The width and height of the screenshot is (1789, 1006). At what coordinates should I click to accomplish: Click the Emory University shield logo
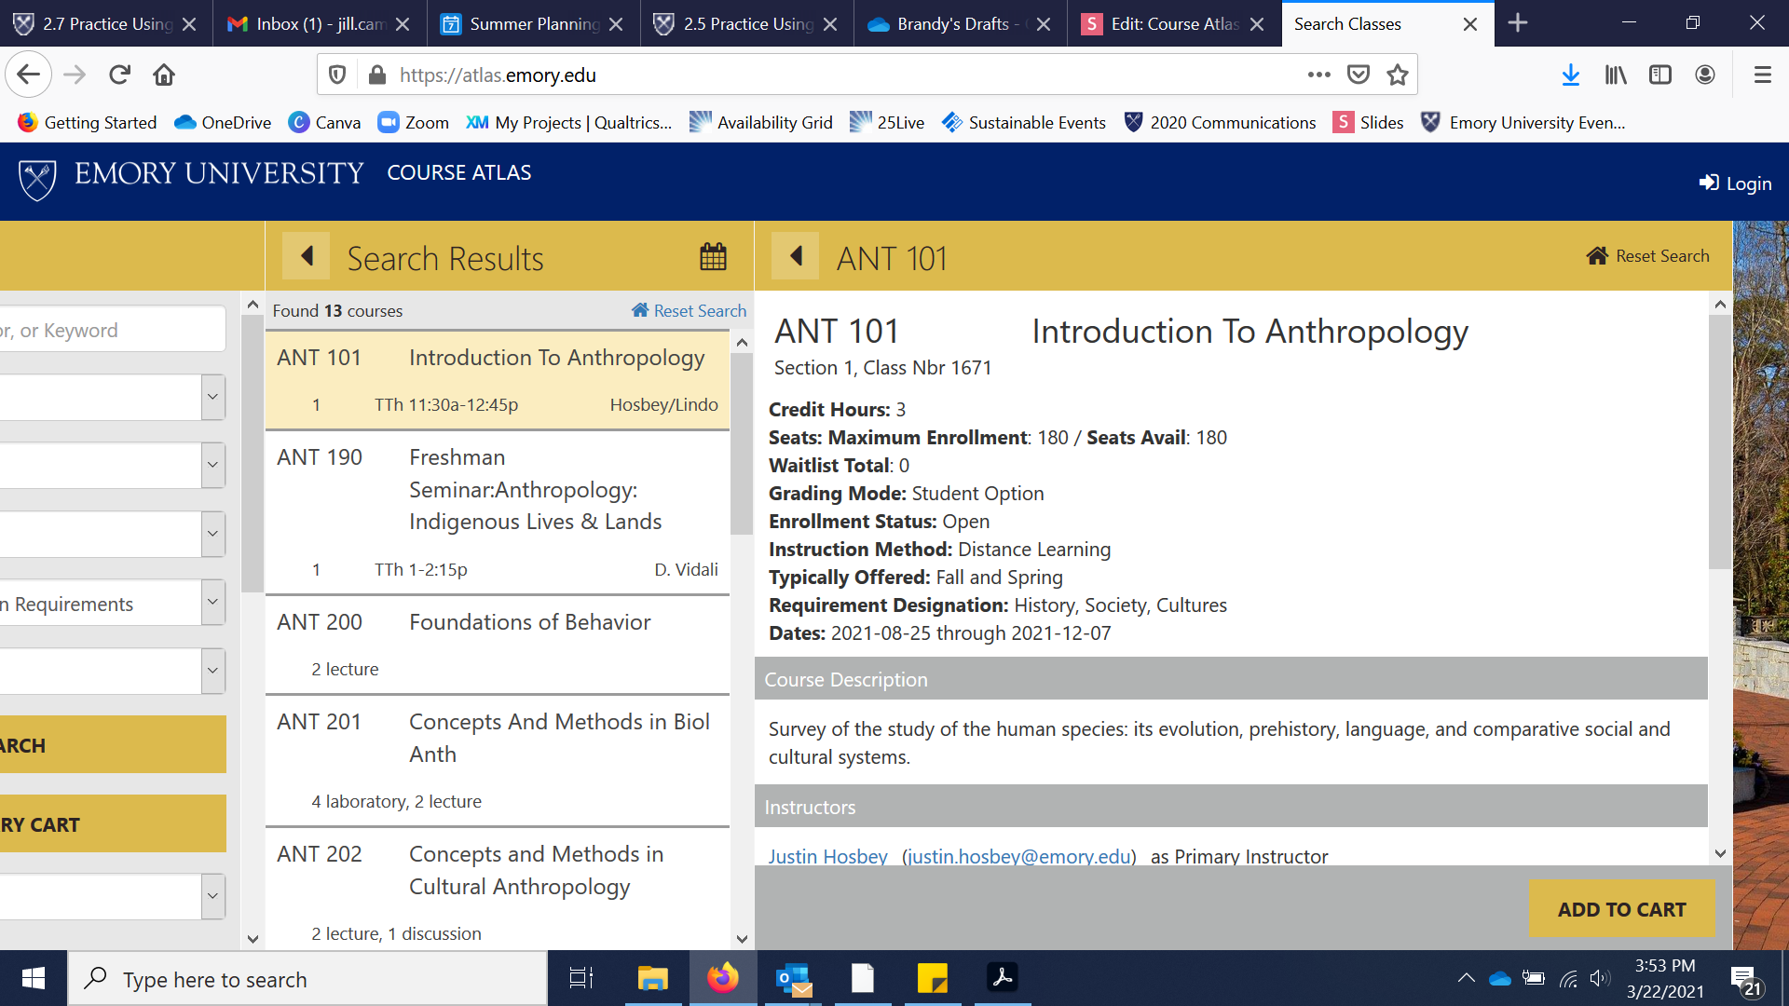37,179
